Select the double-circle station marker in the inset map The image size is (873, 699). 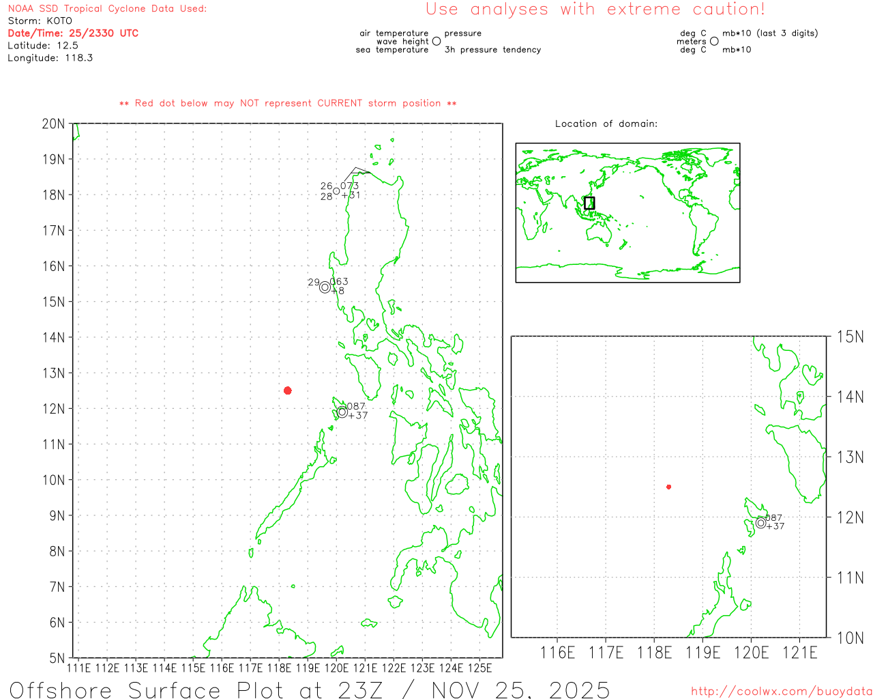click(x=761, y=523)
